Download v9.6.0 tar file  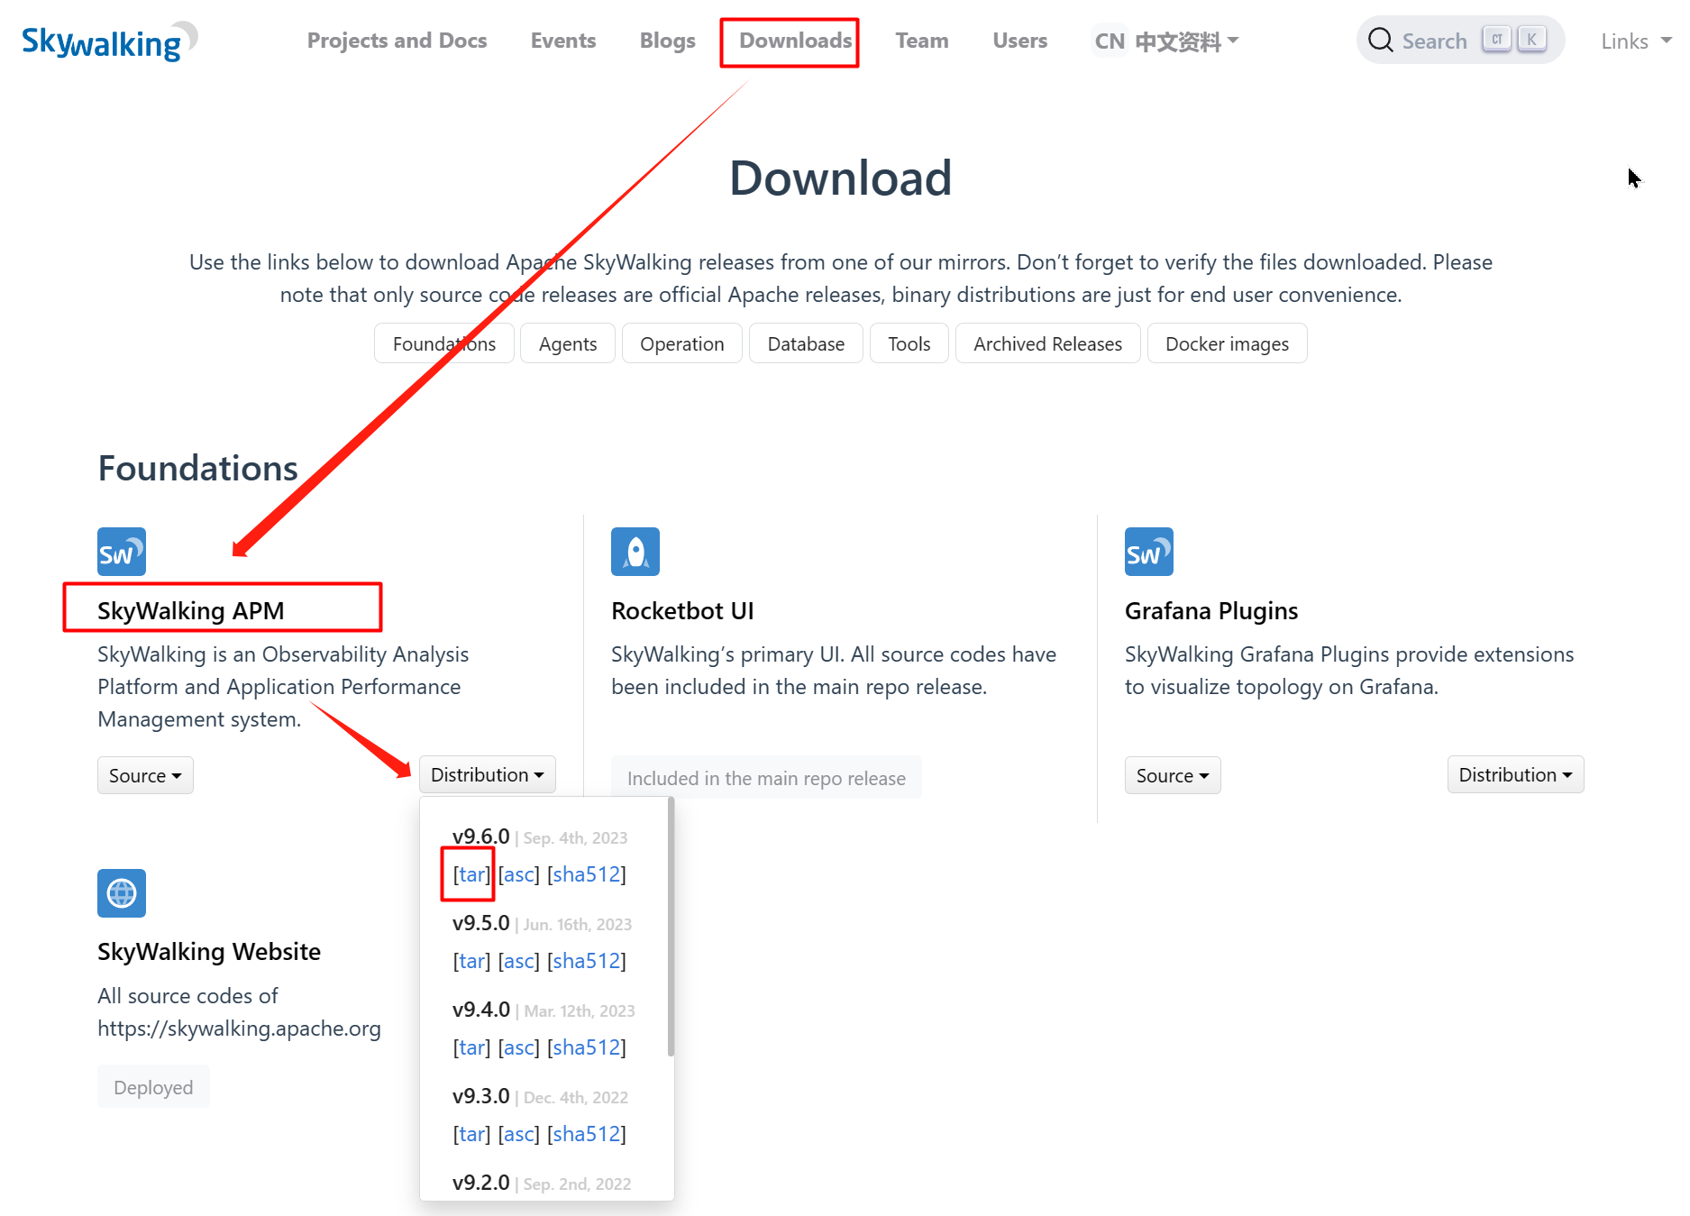click(x=471, y=874)
